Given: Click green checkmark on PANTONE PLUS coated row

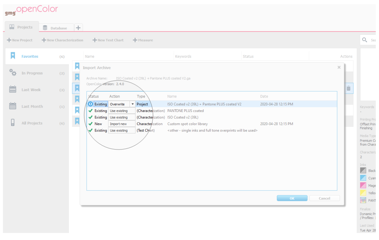Looking at the screenshot, I should pyautogui.click(x=90, y=111).
